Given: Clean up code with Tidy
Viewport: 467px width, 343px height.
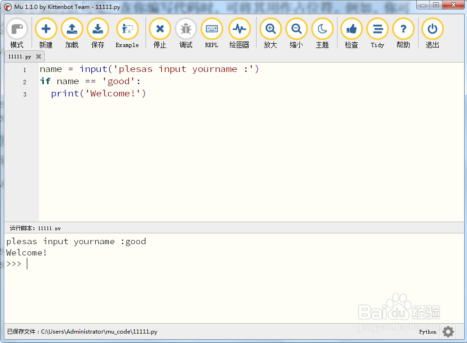Looking at the screenshot, I should (x=377, y=29).
